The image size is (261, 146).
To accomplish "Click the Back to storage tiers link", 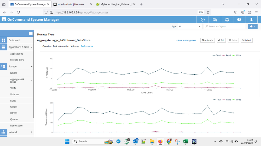I will (x=186, y=41).
